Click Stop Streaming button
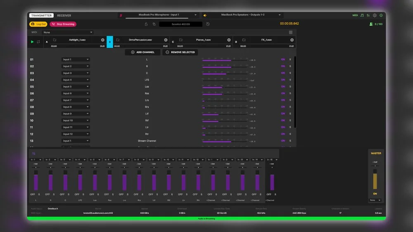This screenshot has width=413, height=232. coord(63,24)
